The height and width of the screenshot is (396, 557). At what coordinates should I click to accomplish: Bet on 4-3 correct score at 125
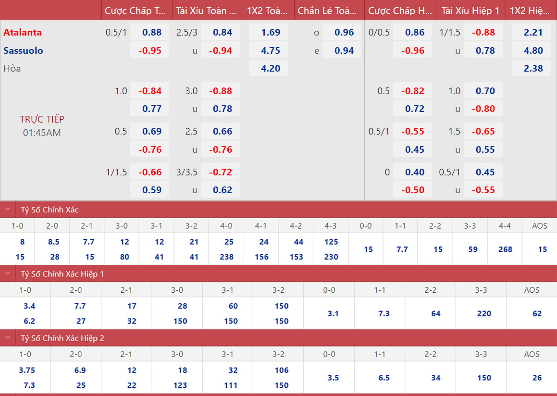(x=331, y=242)
